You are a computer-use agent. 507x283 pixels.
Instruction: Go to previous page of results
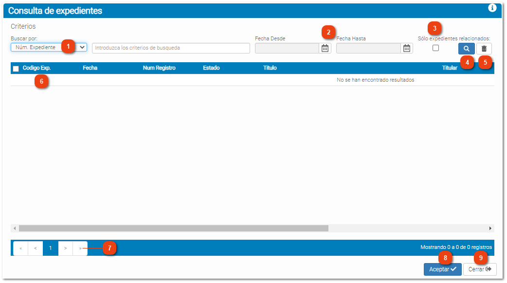[x=36, y=248]
